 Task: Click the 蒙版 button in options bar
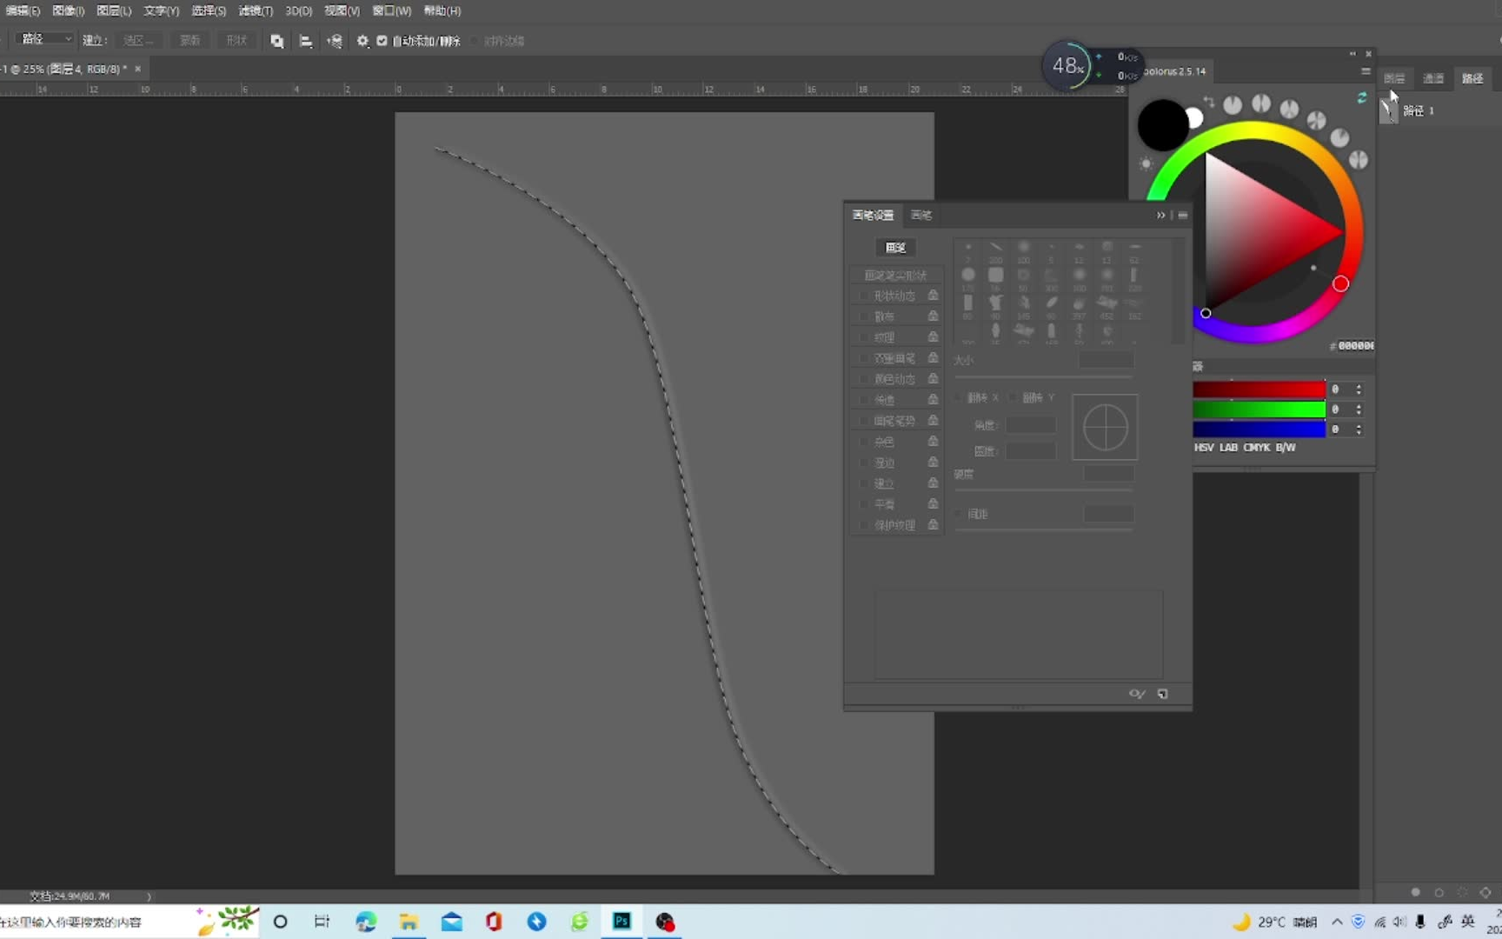click(x=190, y=41)
